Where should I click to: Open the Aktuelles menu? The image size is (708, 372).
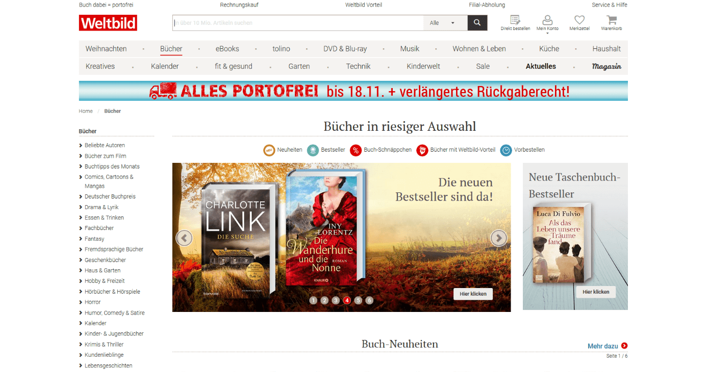(x=541, y=66)
